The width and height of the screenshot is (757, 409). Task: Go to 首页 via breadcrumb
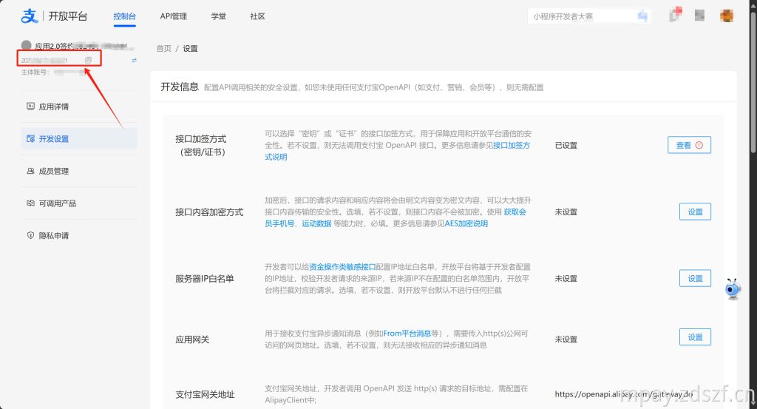(163, 48)
